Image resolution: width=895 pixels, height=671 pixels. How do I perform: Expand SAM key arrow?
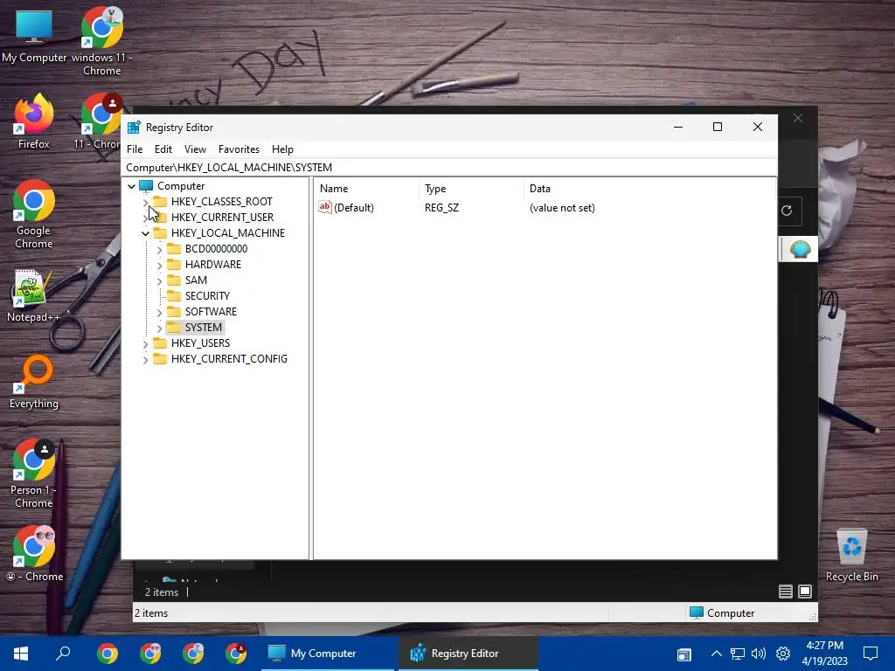point(160,280)
